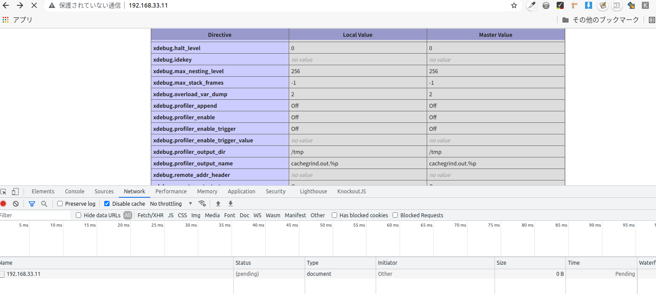The image size is (656, 294).
Task: Open network conditions settings icon
Action: (x=202, y=203)
